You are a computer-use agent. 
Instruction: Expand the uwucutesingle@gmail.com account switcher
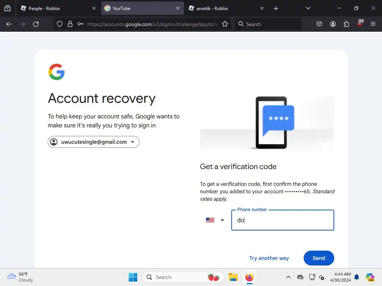94,142
